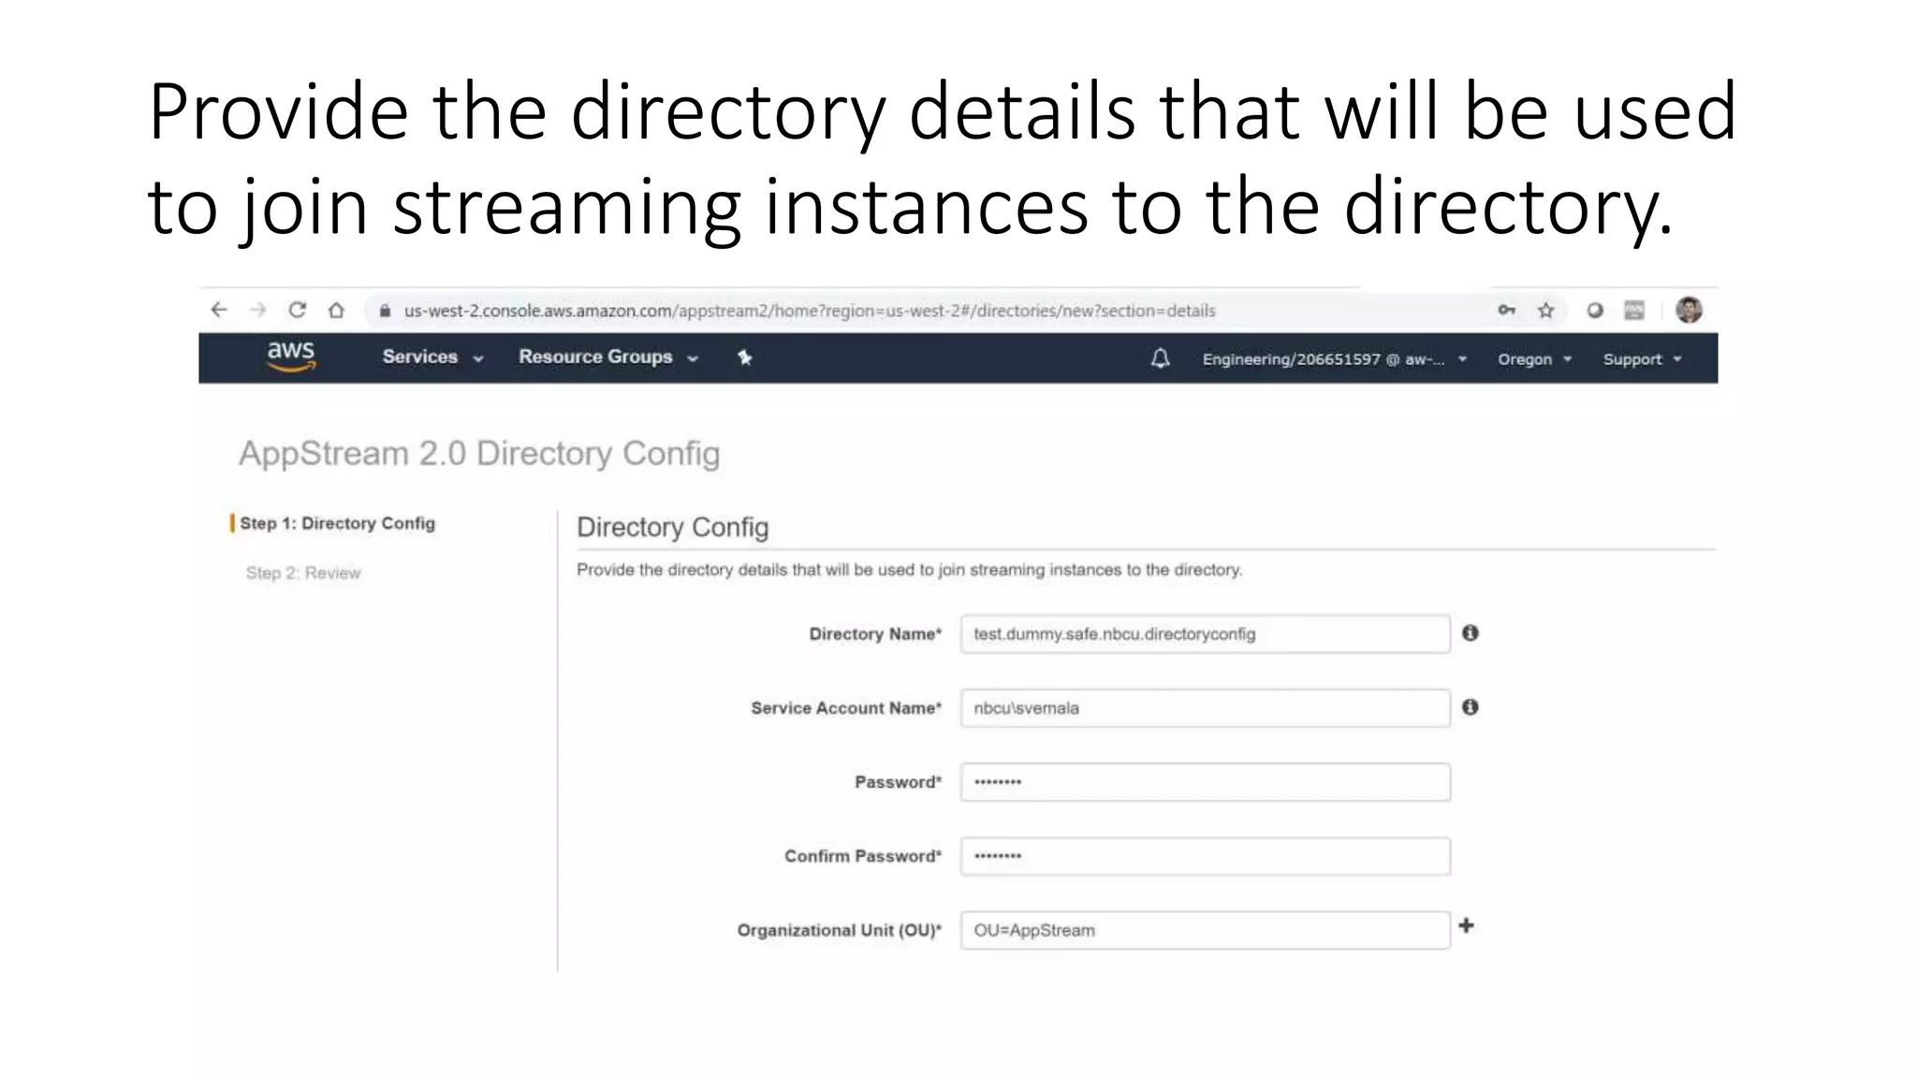
Task: Click the AppStream 2.0 Directory Config heading
Action: [x=479, y=454]
